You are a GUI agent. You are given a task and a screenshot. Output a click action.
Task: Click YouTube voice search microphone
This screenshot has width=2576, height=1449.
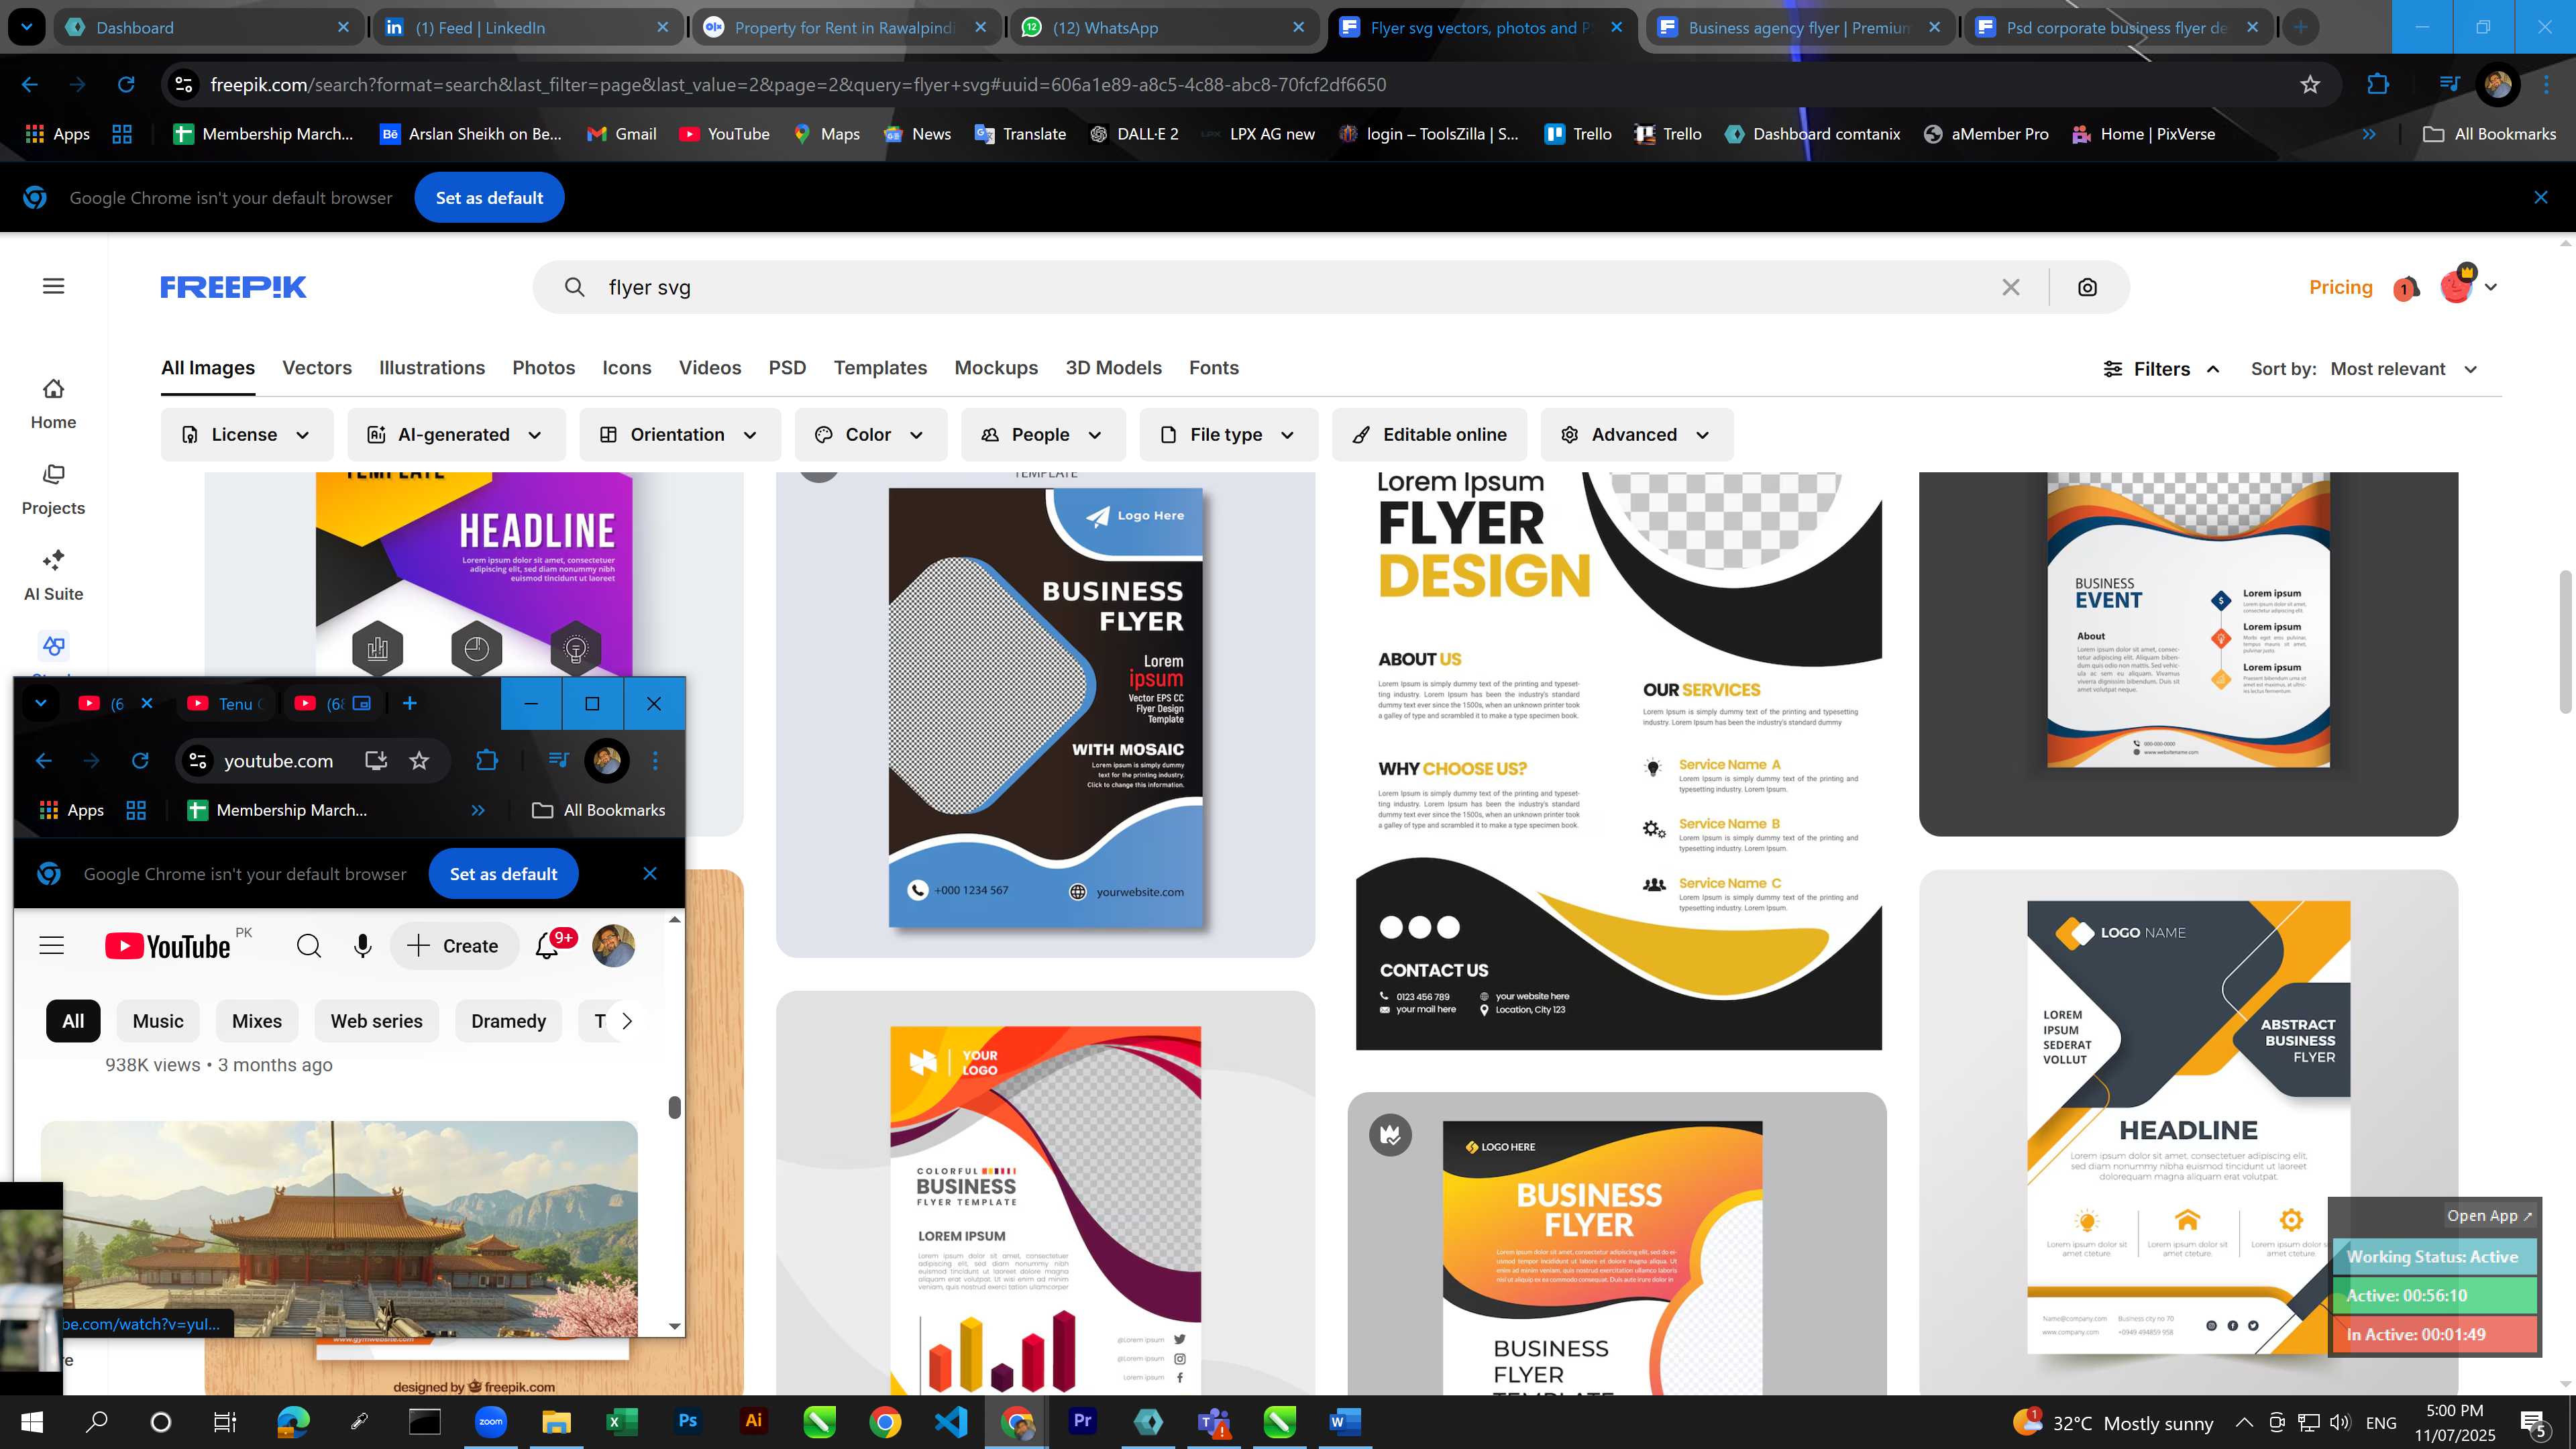tap(362, 946)
